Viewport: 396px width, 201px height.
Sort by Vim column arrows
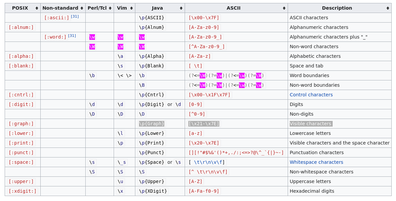click(x=132, y=8)
